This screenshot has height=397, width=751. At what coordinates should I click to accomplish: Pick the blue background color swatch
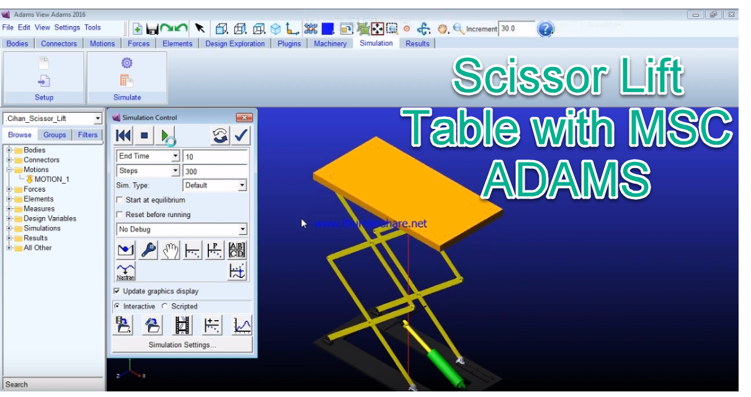click(328, 29)
